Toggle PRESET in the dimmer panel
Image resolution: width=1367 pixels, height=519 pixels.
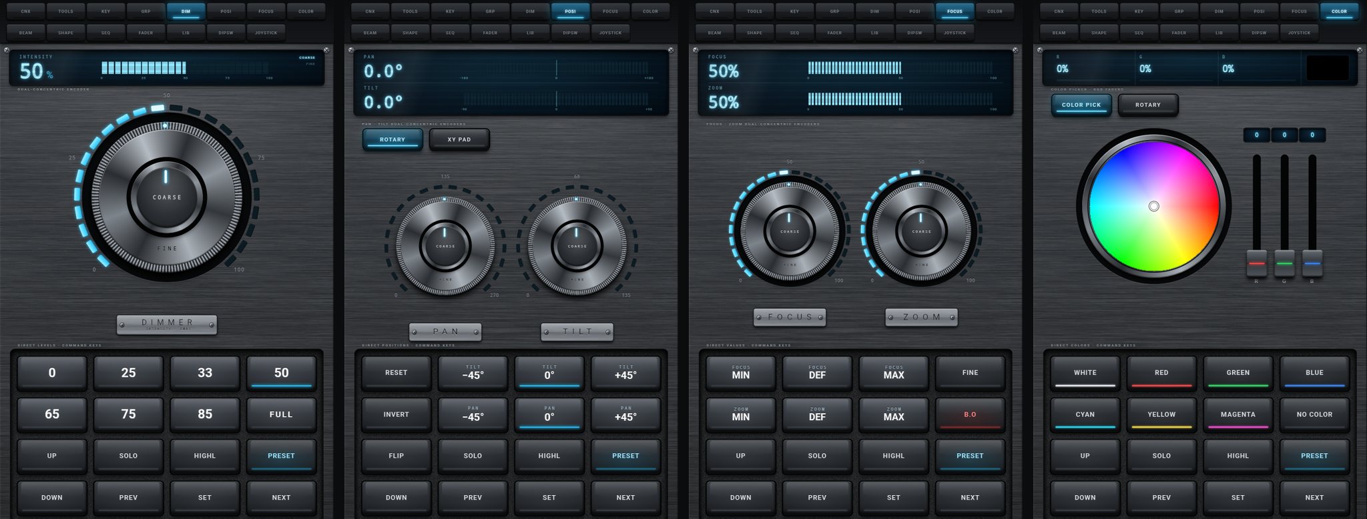(x=281, y=456)
